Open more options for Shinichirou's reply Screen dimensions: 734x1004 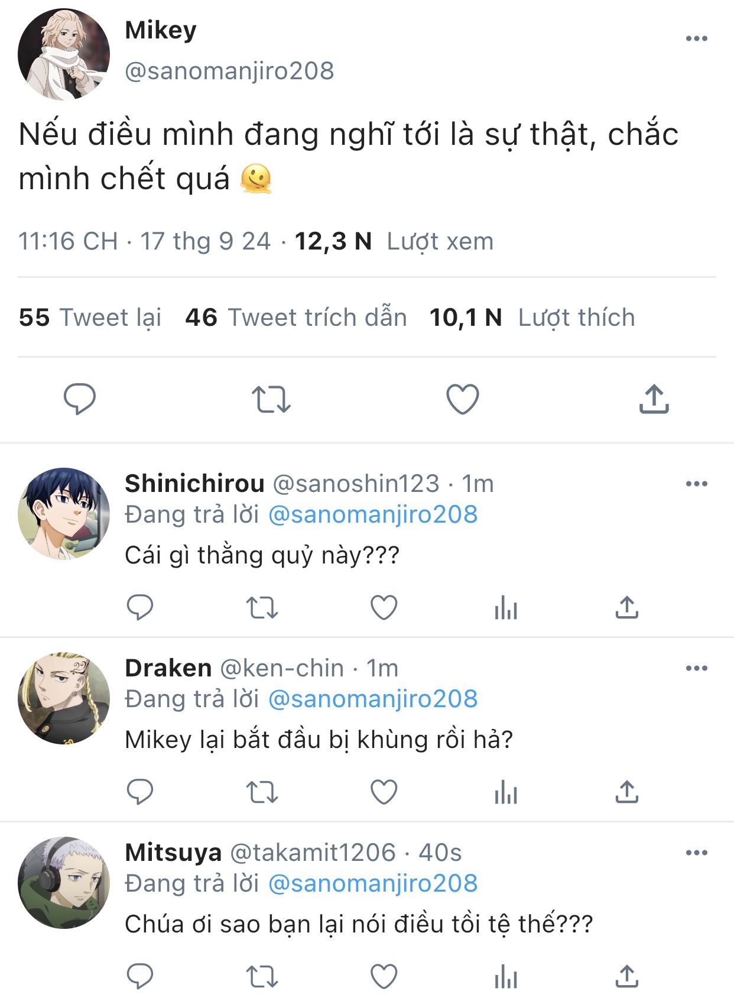coord(696,484)
